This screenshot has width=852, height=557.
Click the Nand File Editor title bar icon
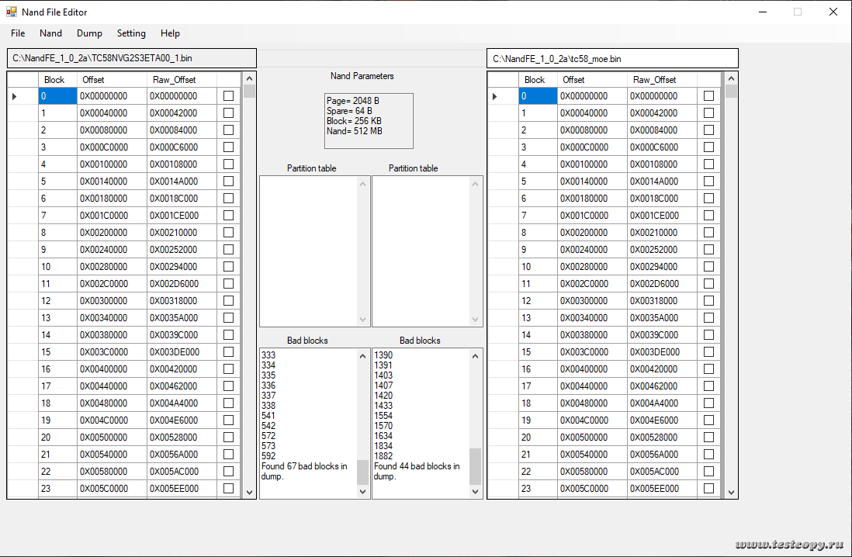tap(12, 12)
